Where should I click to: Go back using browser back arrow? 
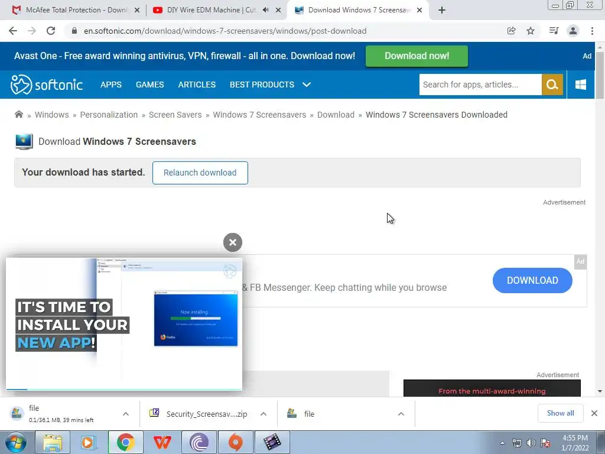(13, 31)
